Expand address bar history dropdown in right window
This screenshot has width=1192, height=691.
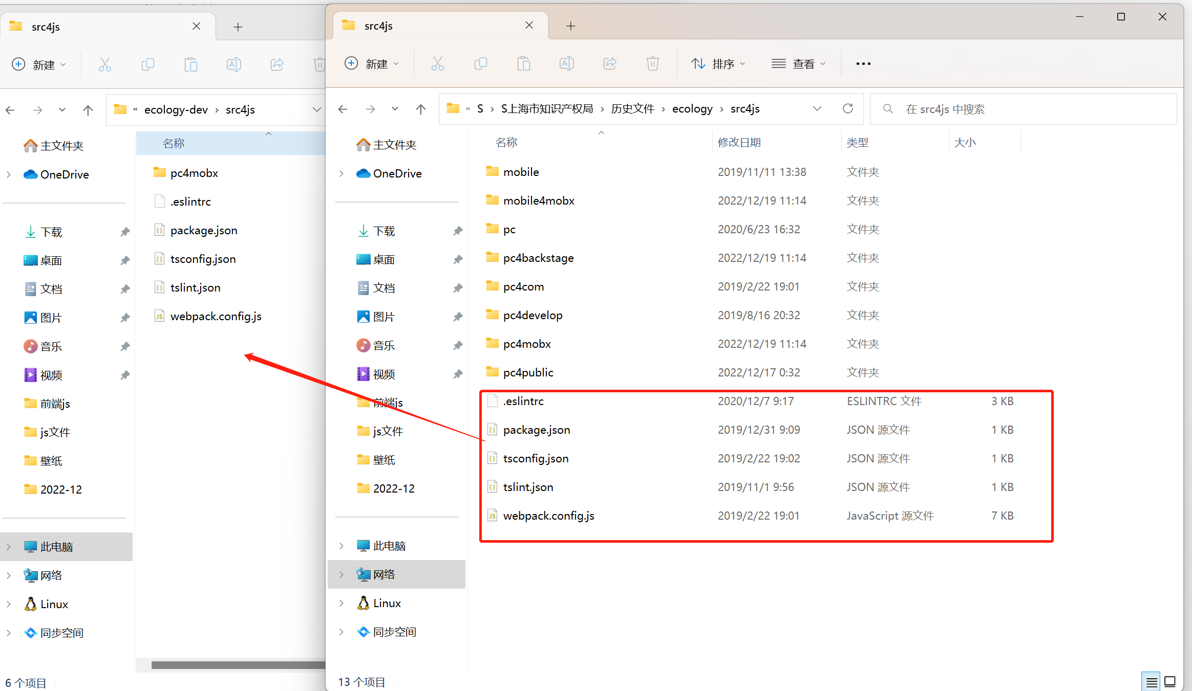pyautogui.click(x=817, y=108)
